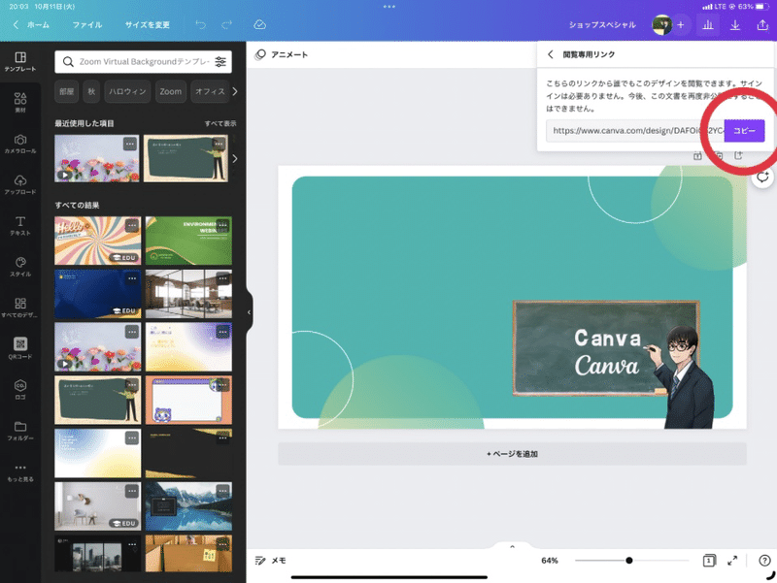Open the テンプレート sidebar tab
This screenshot has width=777, height=583.
pos(20,61)
